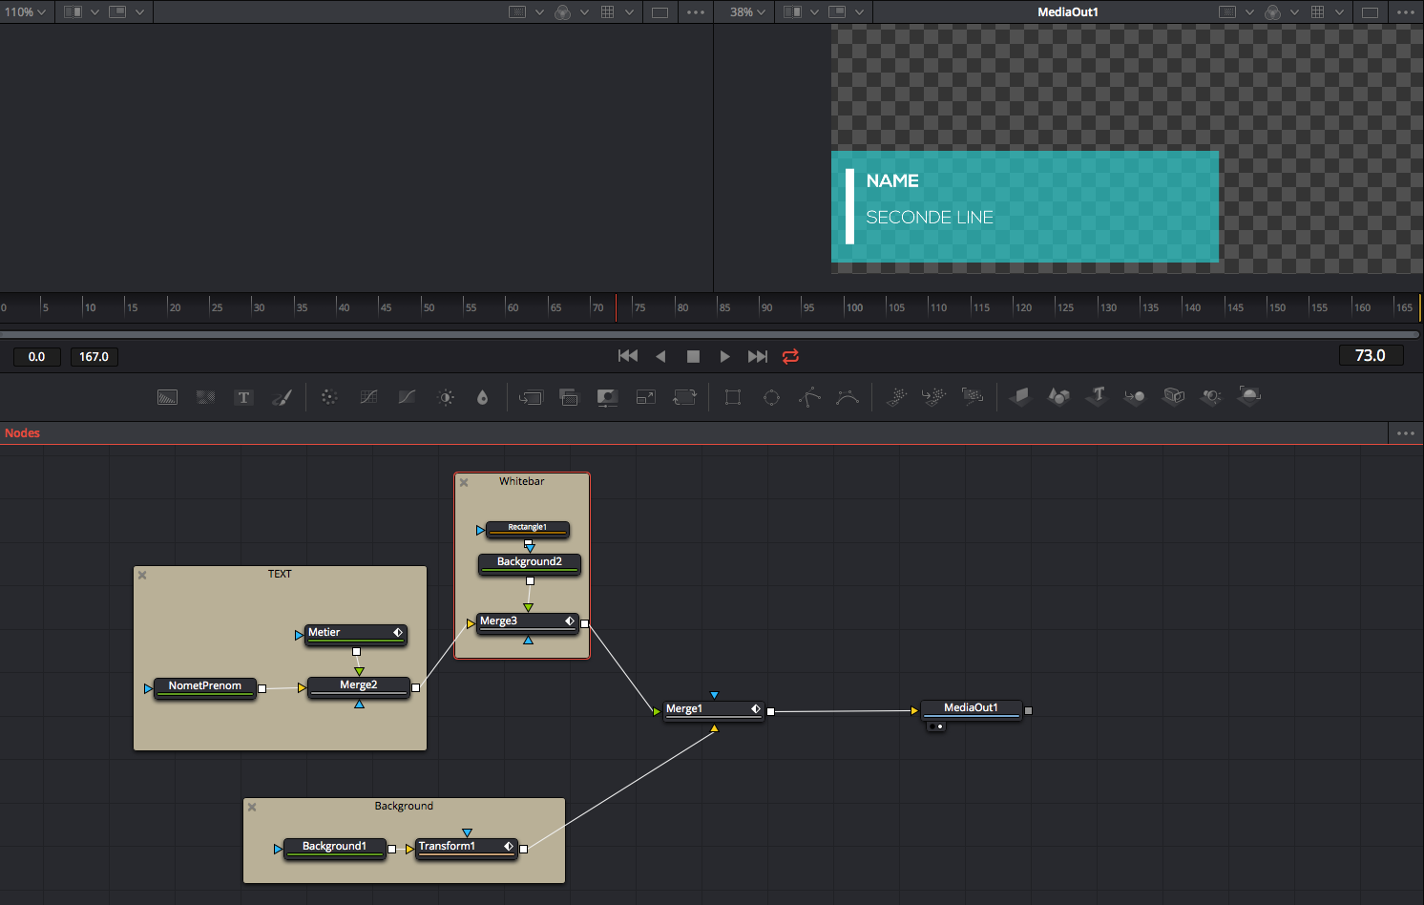
Task: Add a Text+ node from the toolbar
Action: tap(244, 397)
